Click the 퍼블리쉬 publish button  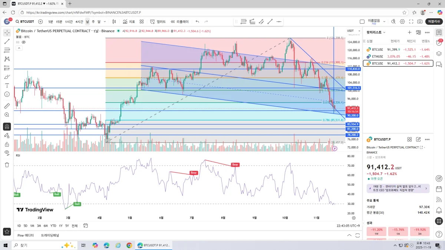[x=434, y=21]
